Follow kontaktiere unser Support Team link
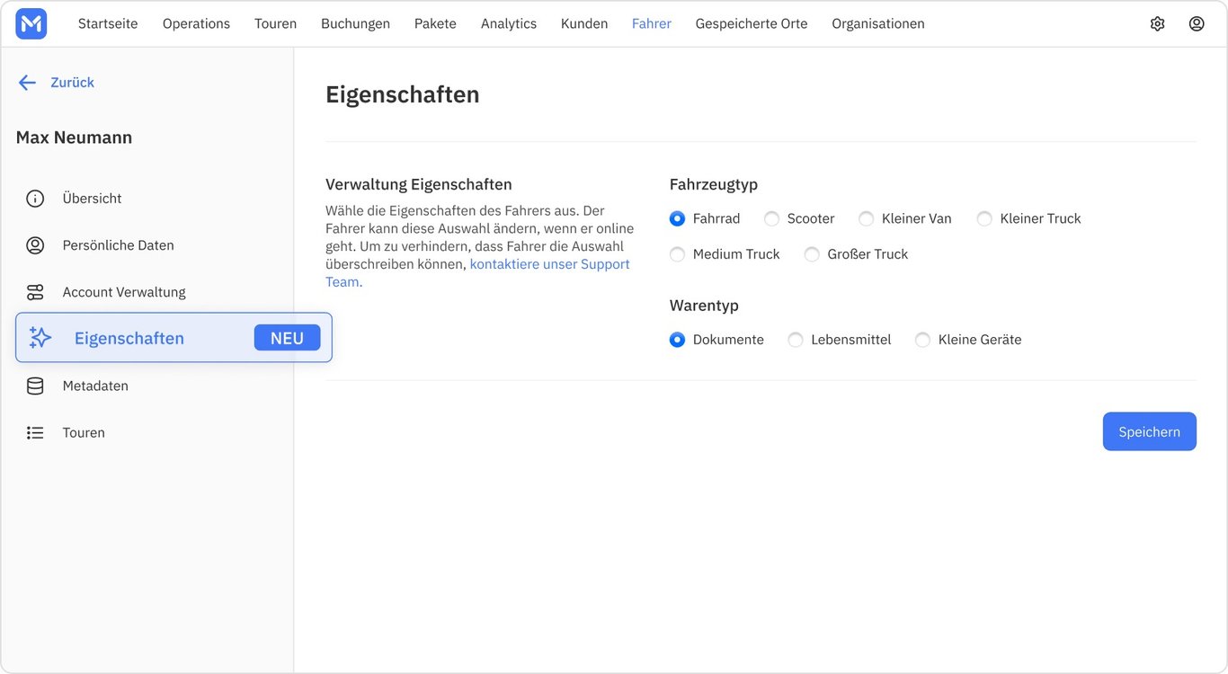 pos(549,264)
